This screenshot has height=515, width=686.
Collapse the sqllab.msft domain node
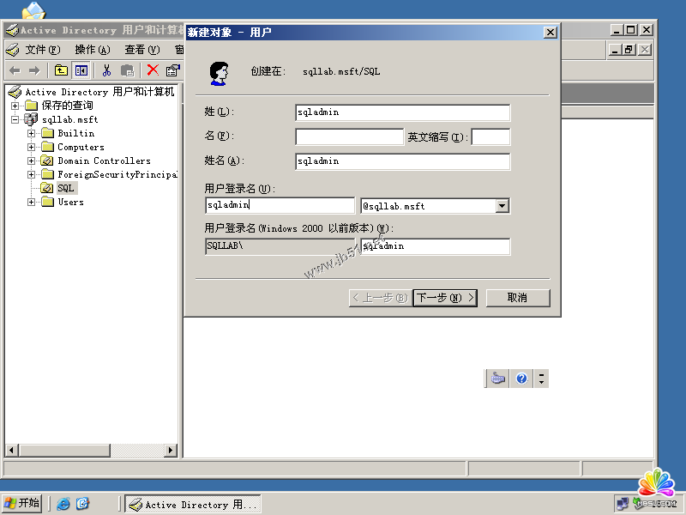[x=15, y=119]
